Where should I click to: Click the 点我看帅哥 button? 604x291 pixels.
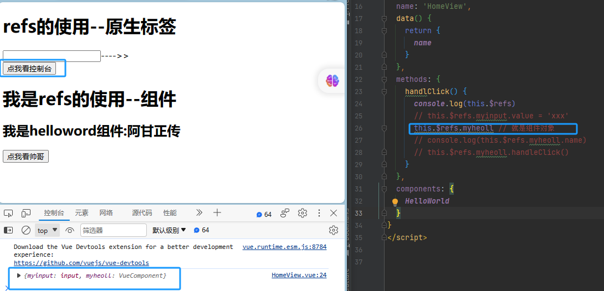tap(26, 157)
